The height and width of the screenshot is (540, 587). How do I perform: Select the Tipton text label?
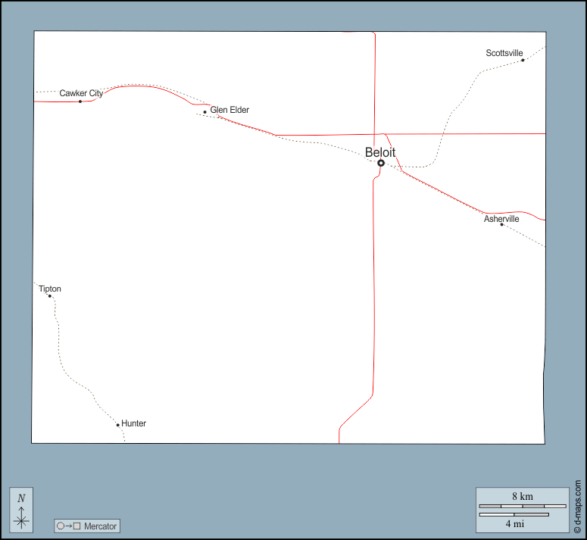pyautogui.click(x=50, y=289)
